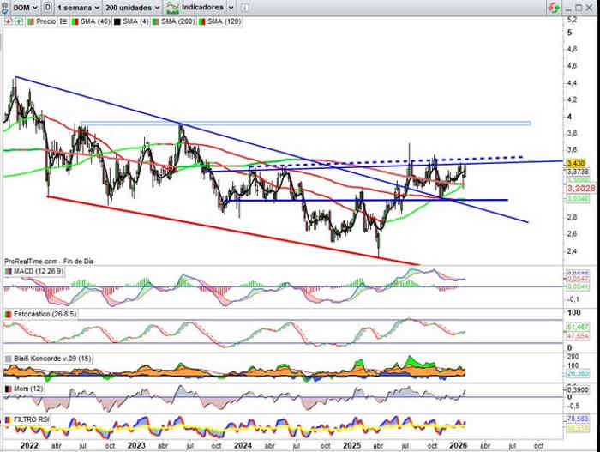Click the red plus icon below toolbar
The height and width of the screenshot is (452, 600).
[x=8, y=21]
